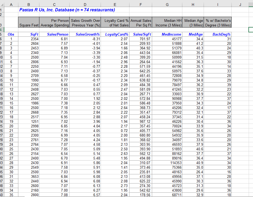Select column F header
The width and height of the screenshot is (253, 197).
[x=141, y=5]
